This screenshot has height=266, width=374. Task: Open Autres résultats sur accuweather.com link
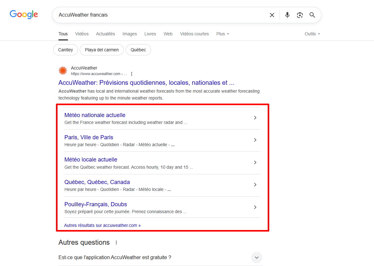(x=102, y=225)
